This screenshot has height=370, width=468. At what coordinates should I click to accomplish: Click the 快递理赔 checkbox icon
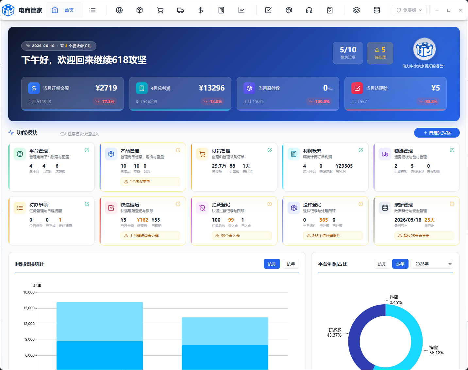pos(111,208)
